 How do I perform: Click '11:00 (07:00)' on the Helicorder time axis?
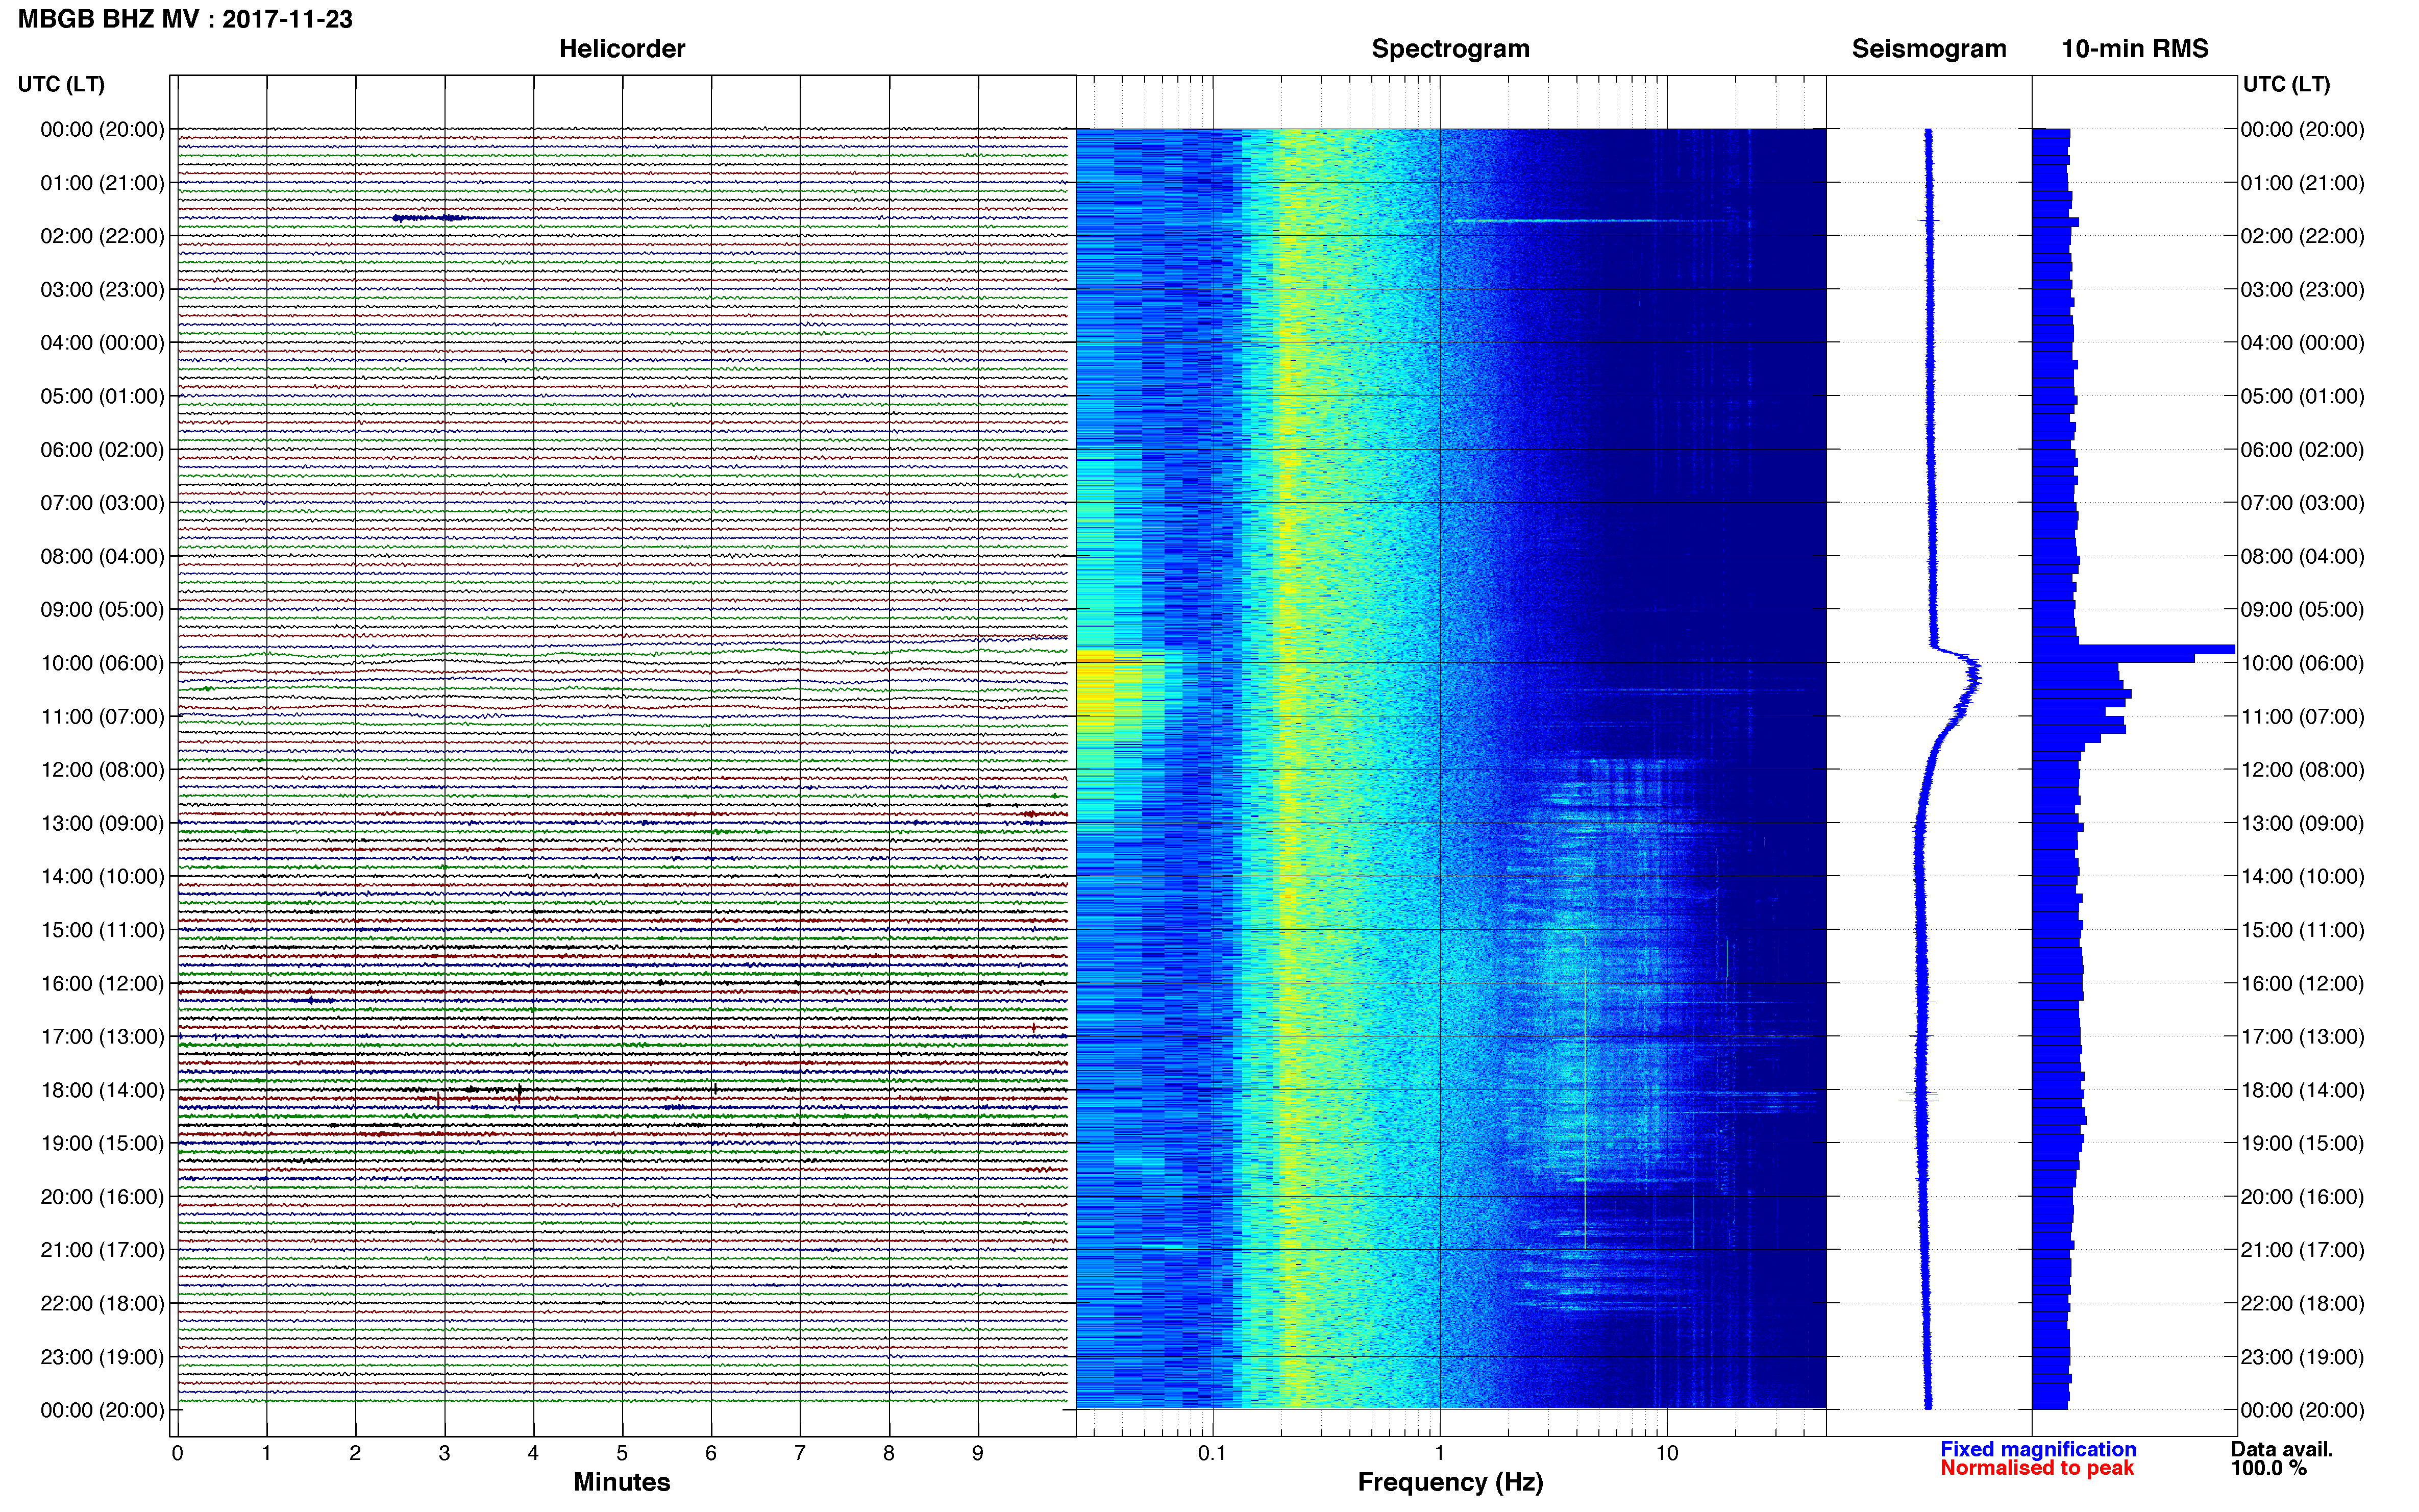102,717
